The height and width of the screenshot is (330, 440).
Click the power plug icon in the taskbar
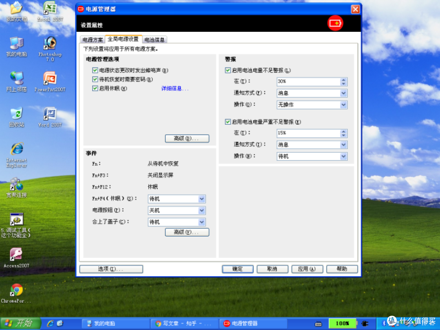pyautogui.click(x=365, y=323)
